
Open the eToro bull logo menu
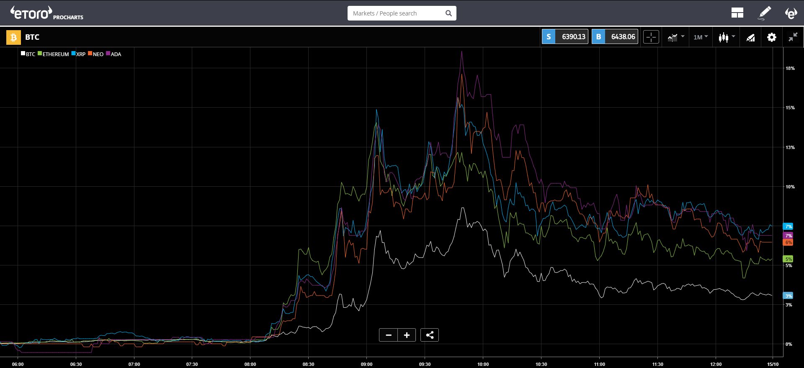(791, 13)
